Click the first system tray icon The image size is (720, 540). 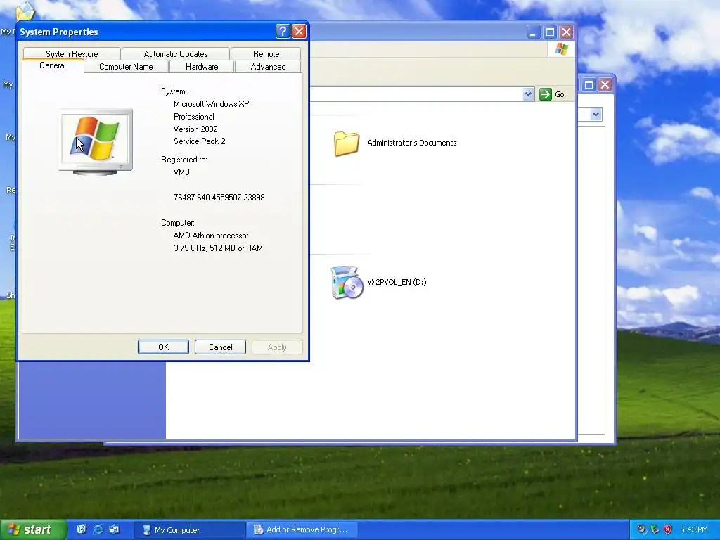click(x=641, y=529)
